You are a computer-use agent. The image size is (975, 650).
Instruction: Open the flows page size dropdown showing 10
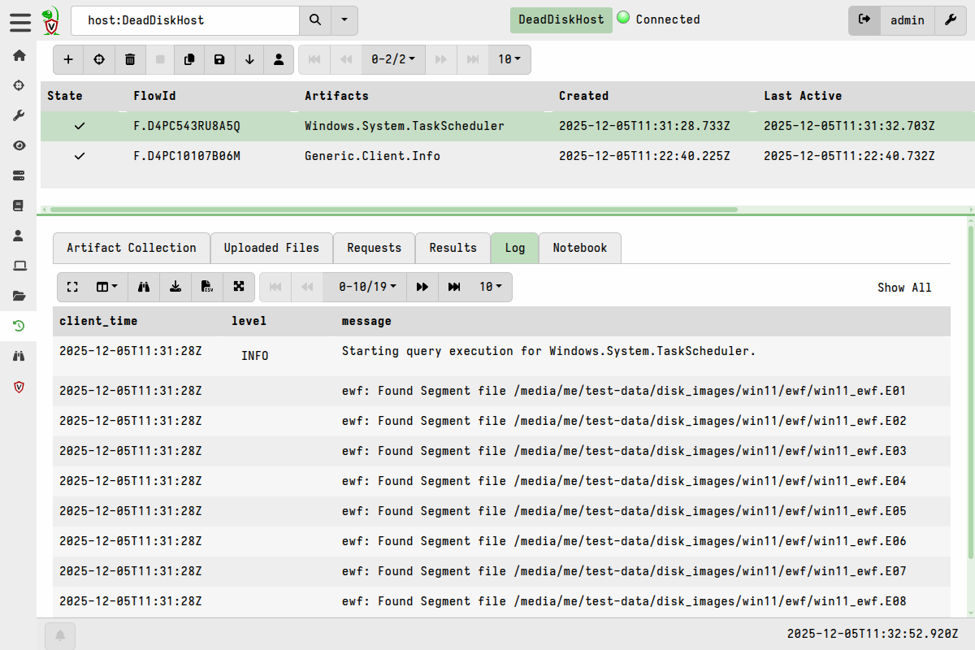pyautogui.click(x=509, y=59)
